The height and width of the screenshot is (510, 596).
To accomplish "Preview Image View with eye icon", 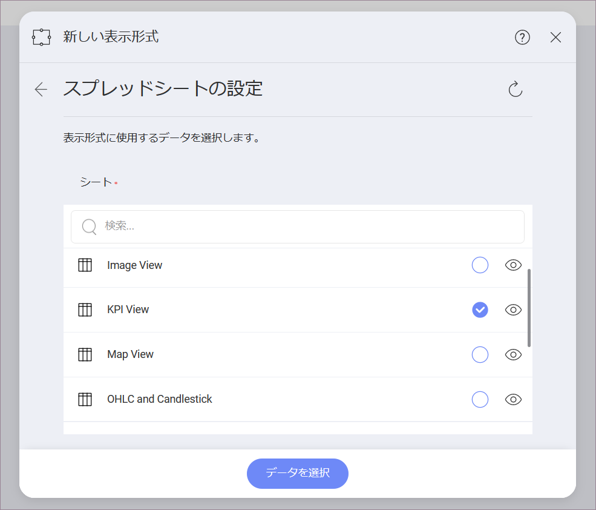I will coord(513,265).
